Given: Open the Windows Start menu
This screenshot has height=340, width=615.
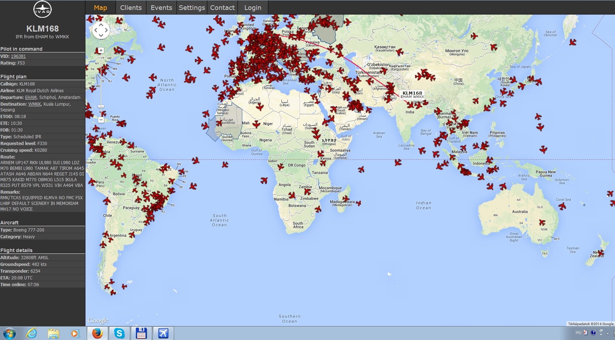Looking at the screenshot, I should pos(10,333).
